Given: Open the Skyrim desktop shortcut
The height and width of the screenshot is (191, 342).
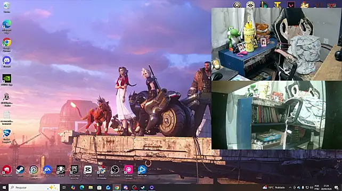Looking at the screenshot, I should click(x=61, y=171).
